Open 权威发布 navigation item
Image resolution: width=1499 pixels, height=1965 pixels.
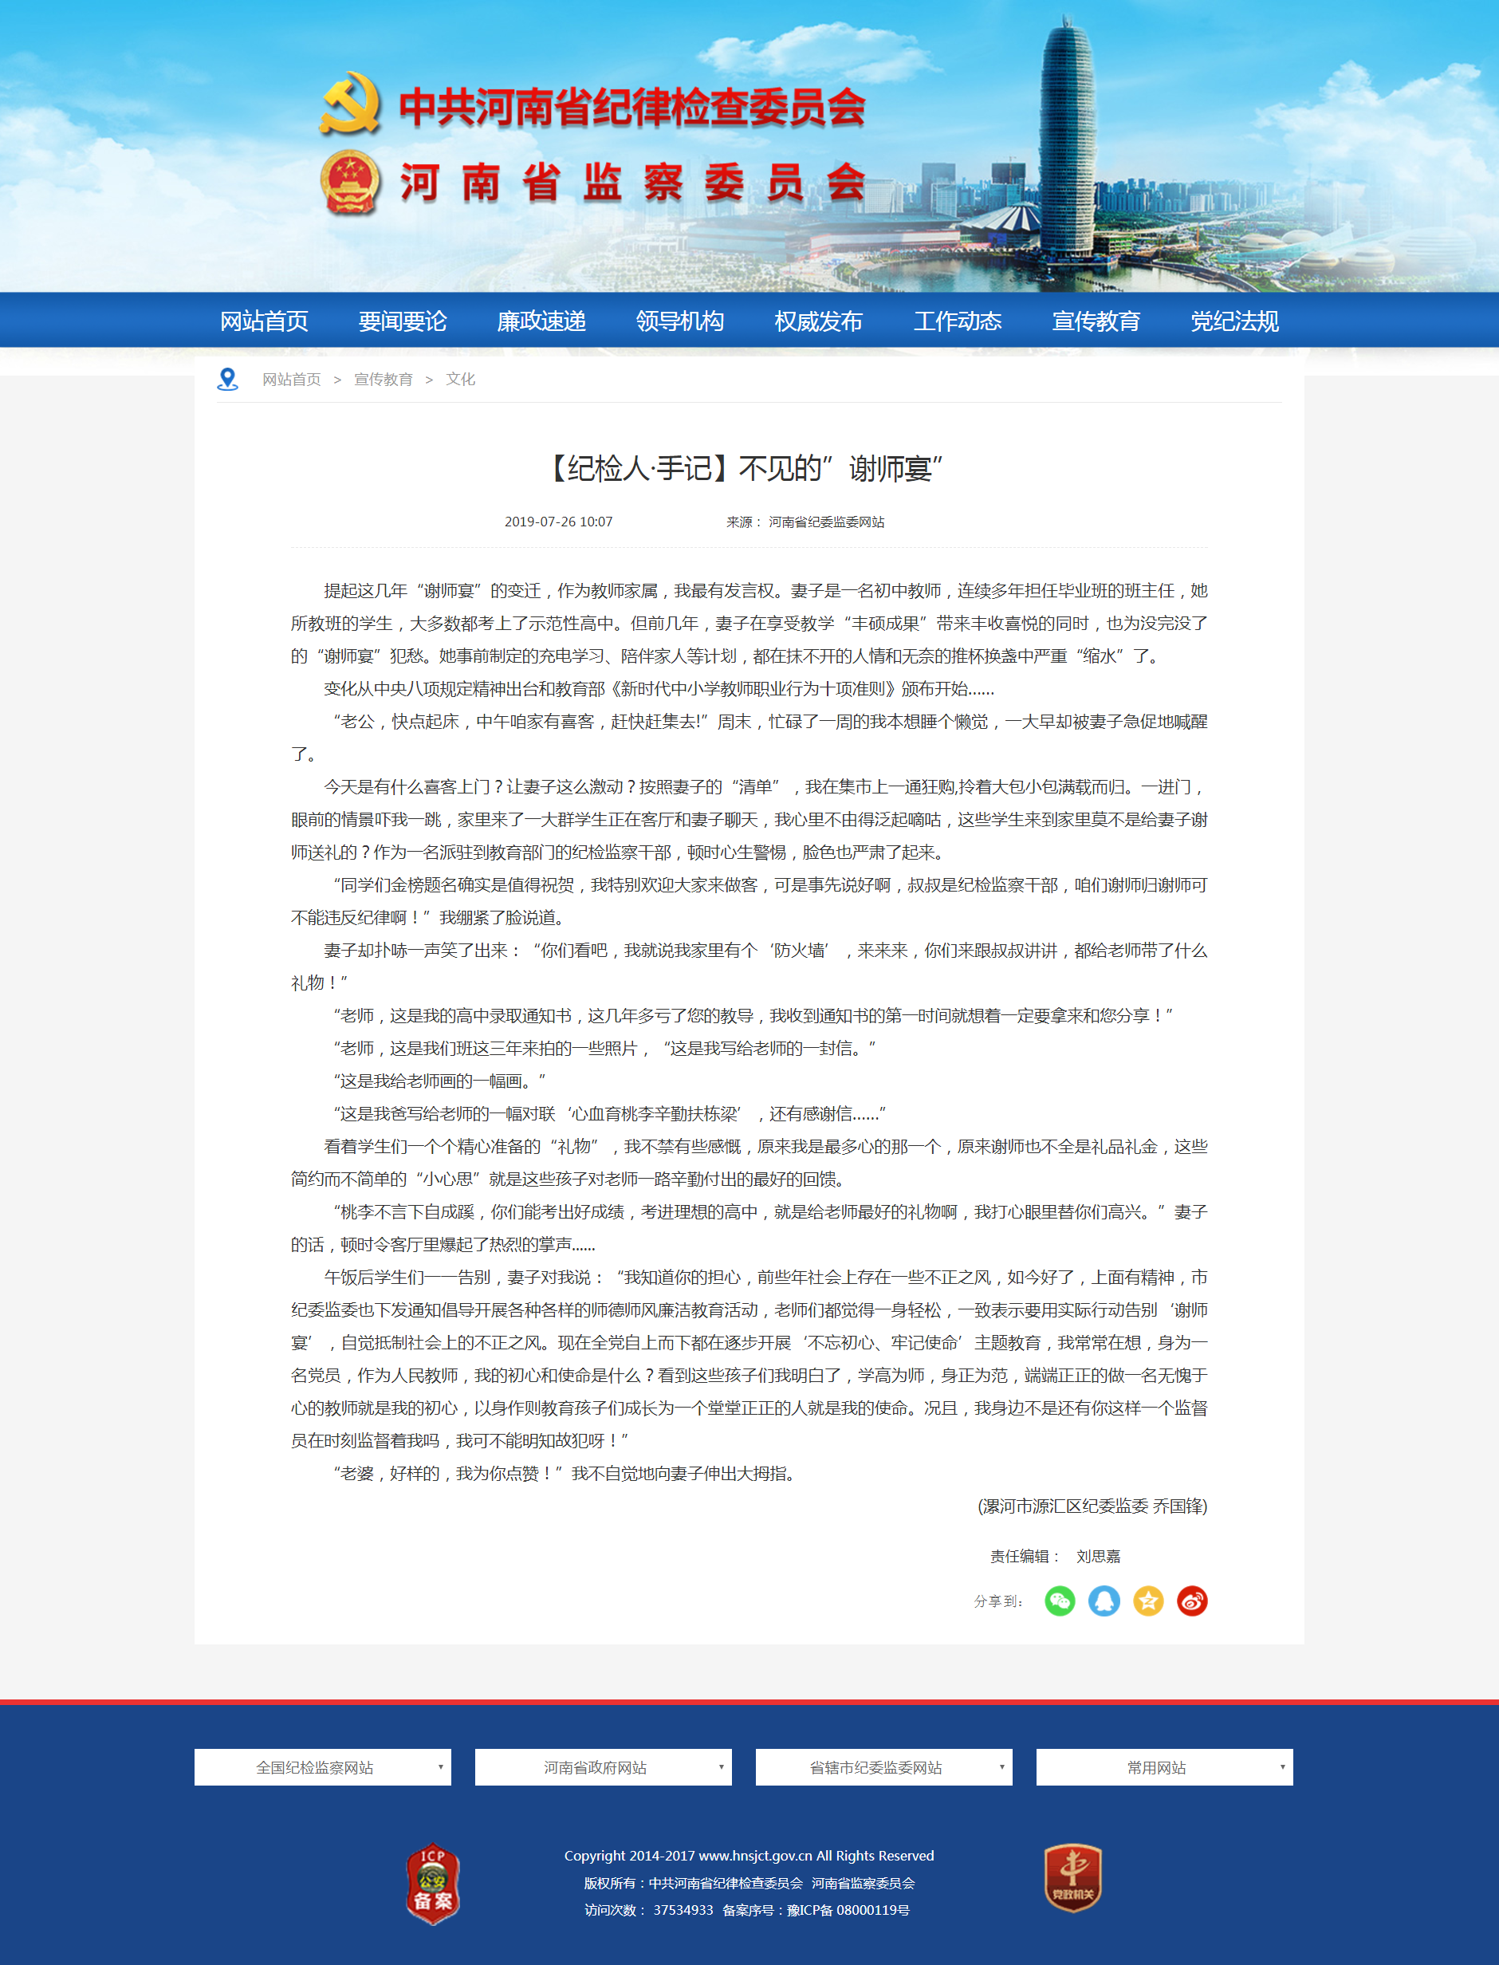(818, 321)
